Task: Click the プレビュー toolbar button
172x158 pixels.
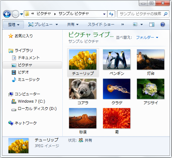Action: pyautogui.click(x=40, y=24)
